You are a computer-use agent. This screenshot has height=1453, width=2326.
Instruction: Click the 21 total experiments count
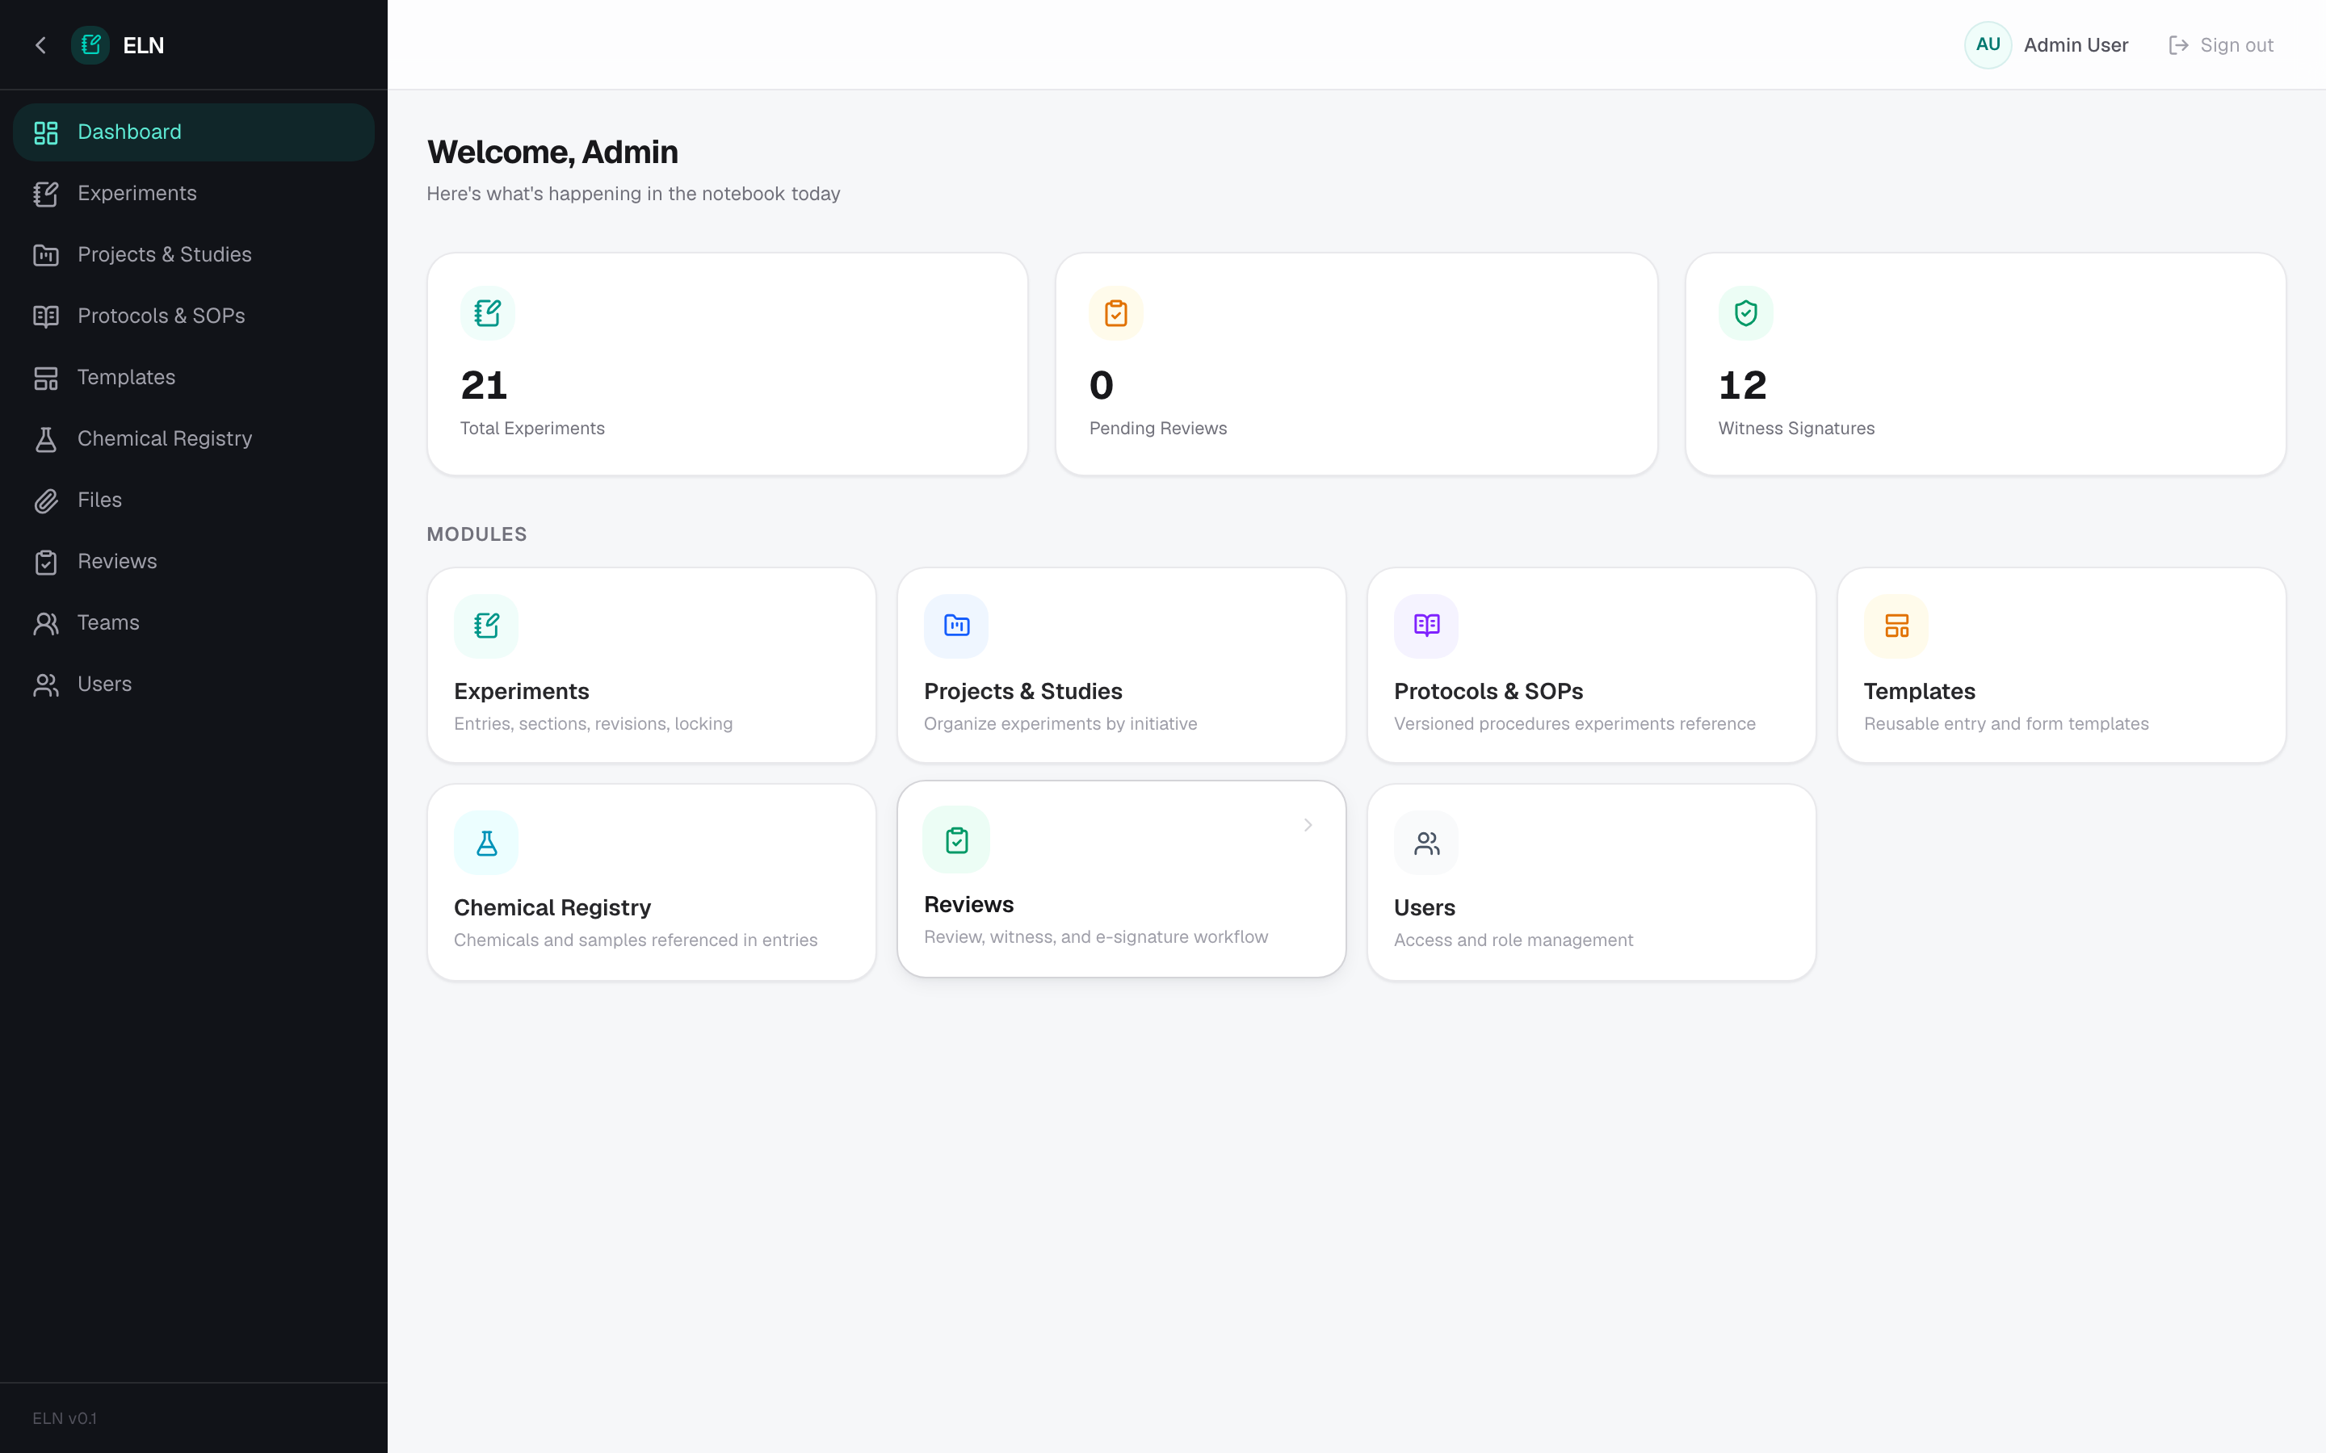pyautogui.click(x=484, y=385)
